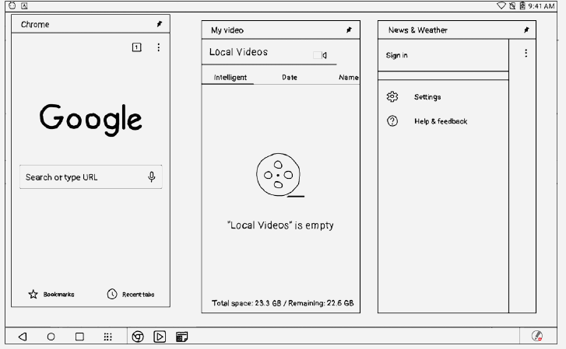
Task: Tap the Recents square navigation button
Action: (x=79, y=337)
